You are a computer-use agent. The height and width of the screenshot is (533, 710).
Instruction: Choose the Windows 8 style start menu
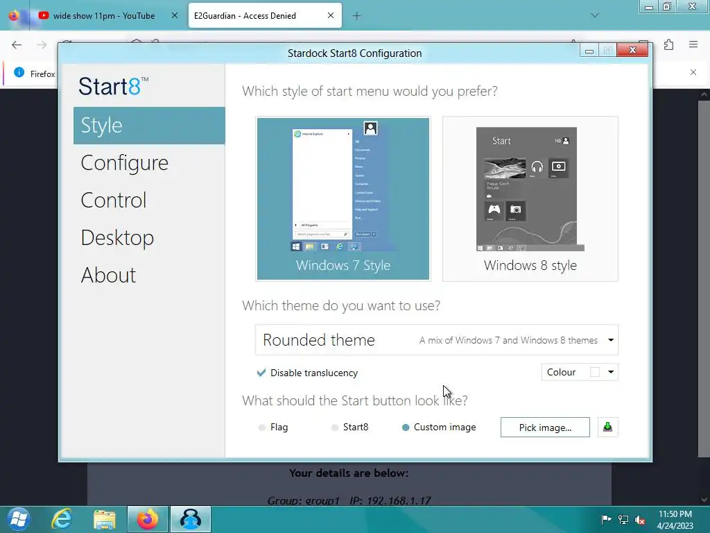point(530,198)
